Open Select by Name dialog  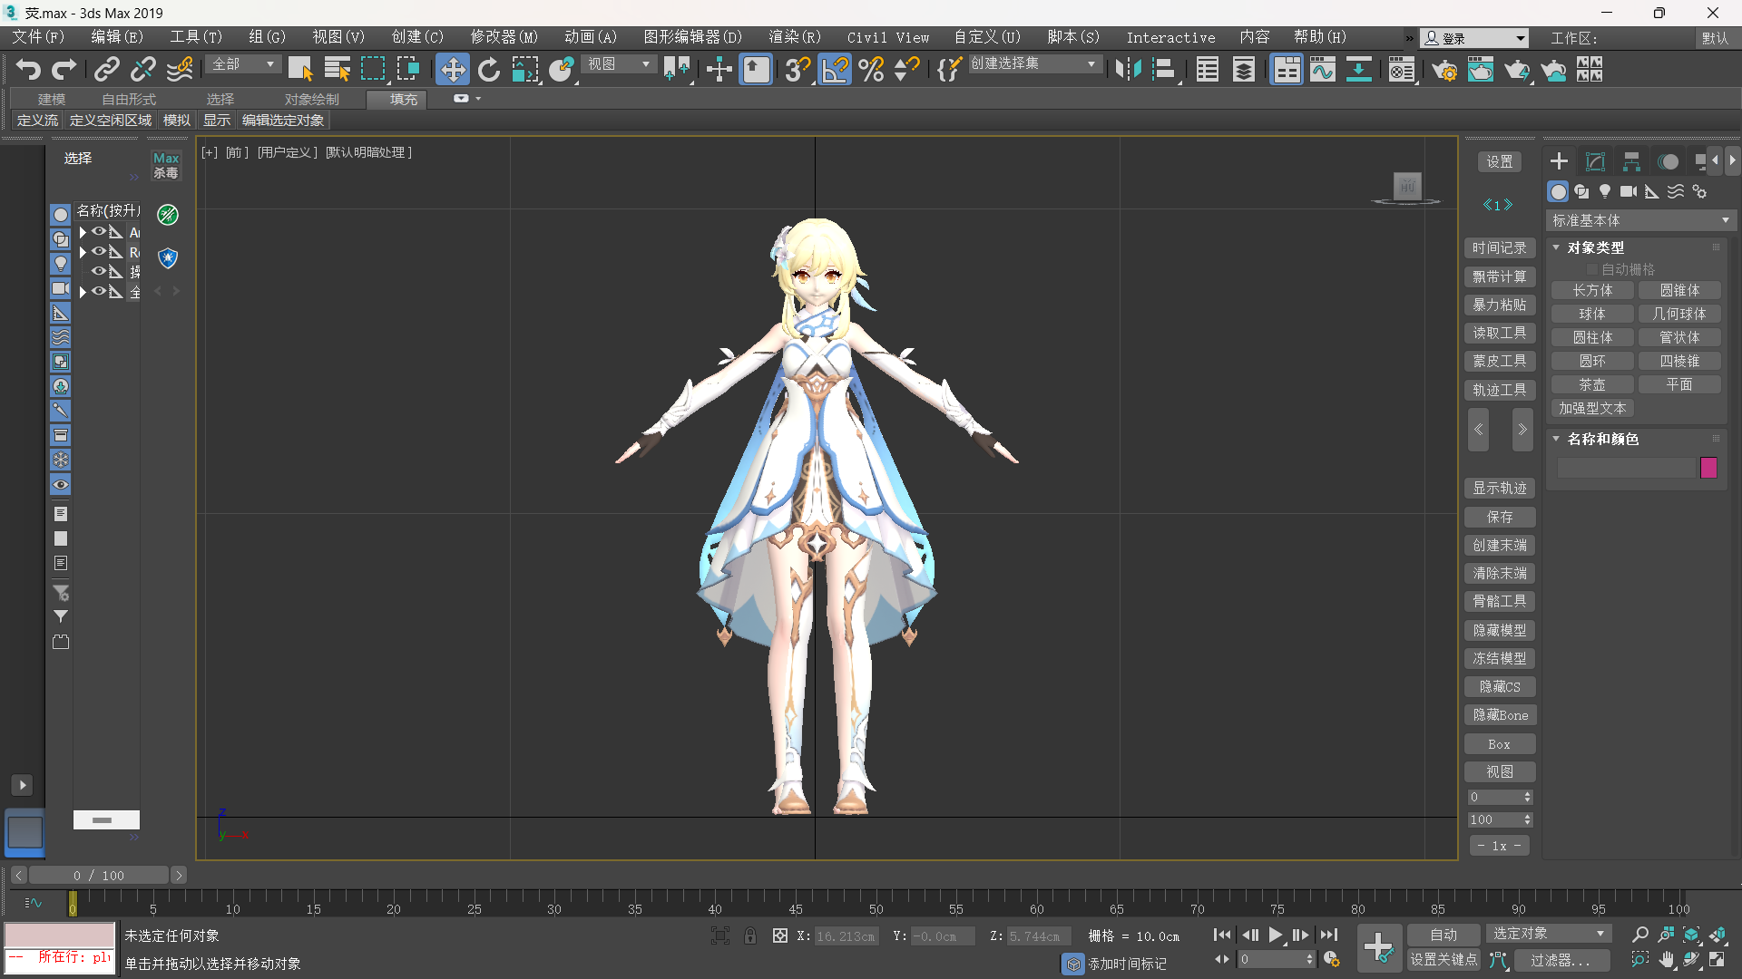click(x=337, y=70)
